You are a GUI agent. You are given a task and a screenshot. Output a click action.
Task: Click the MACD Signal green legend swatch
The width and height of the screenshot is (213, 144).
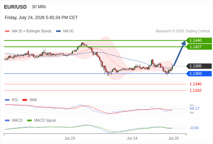click(x=29, y=121)
